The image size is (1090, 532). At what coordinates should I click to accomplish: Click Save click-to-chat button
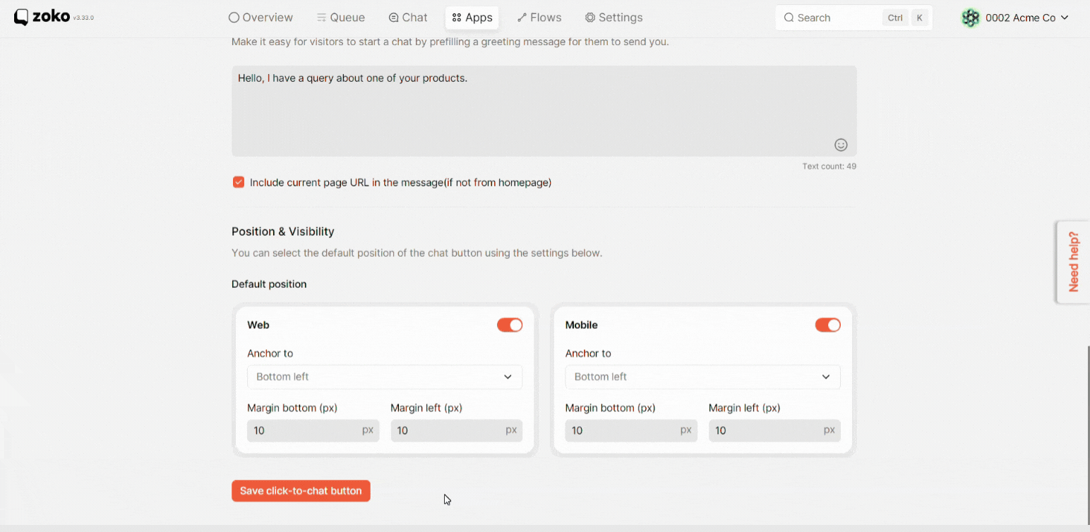(301, 491)
